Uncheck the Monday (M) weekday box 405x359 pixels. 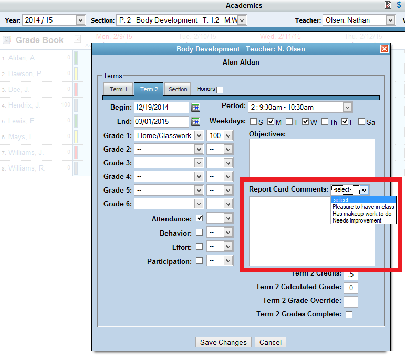tap(271, 122)
